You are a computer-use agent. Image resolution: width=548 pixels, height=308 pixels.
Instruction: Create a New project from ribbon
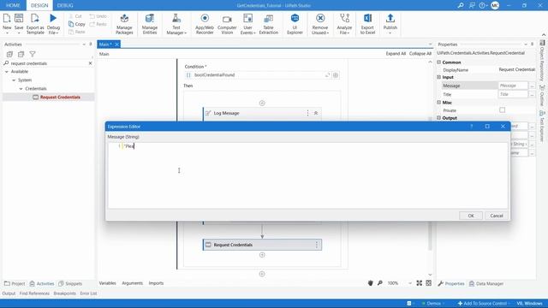tap(7, 24)
